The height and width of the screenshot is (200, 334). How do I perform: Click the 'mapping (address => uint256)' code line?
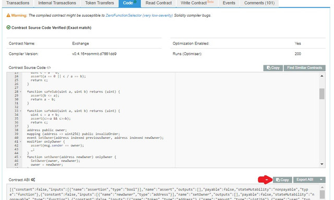(74, 134)
